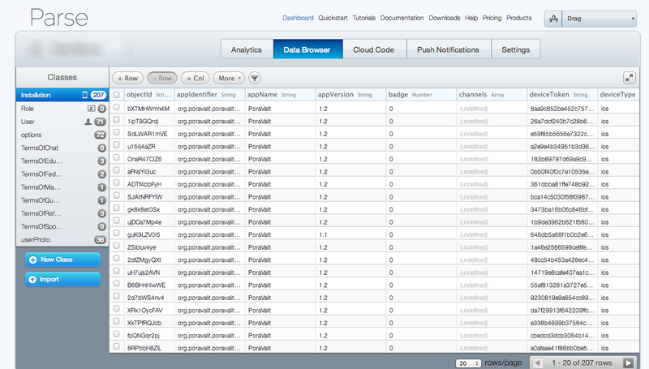The image size is (649, 369).
Task: Select checkbox for row SJAtNRFYlW
Action: tap(117, 195)
